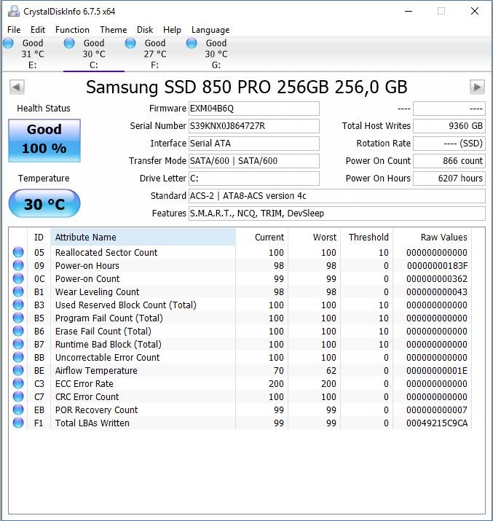Click the blue status orb for drive F:
Viewport: 493px width, 521px height.
click(x=130, y=43)
